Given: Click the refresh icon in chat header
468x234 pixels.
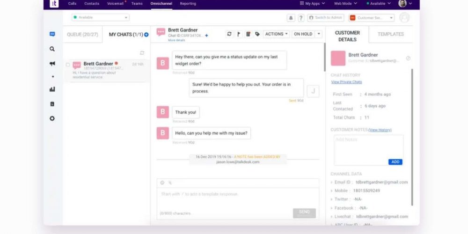Looking at the screenshot, I should (x=229, y=34).
